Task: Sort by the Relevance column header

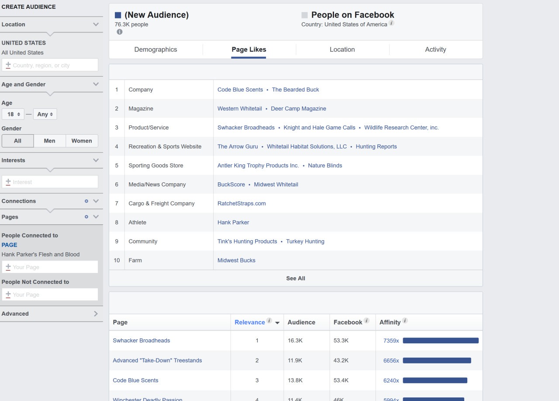Action: click(x=250, y=322)
